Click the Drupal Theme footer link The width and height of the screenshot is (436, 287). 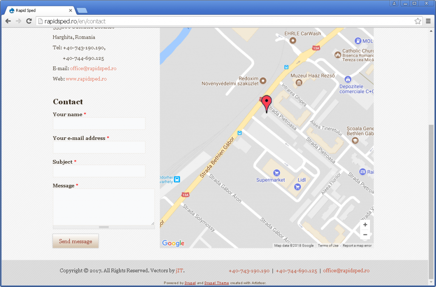coord(216,283)
